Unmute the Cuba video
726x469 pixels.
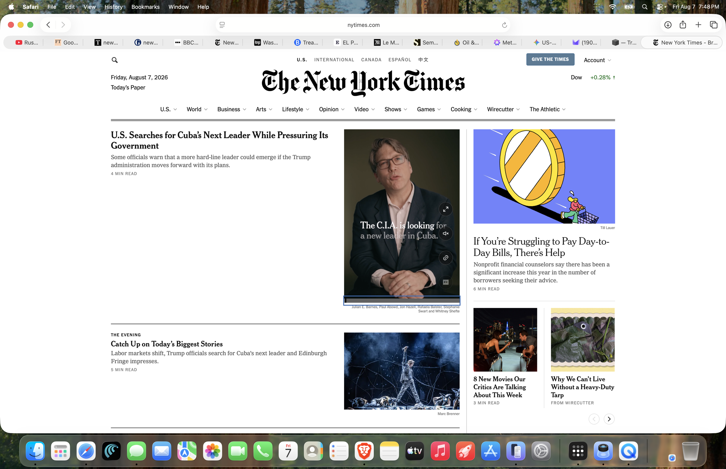[x=445, y=234]
